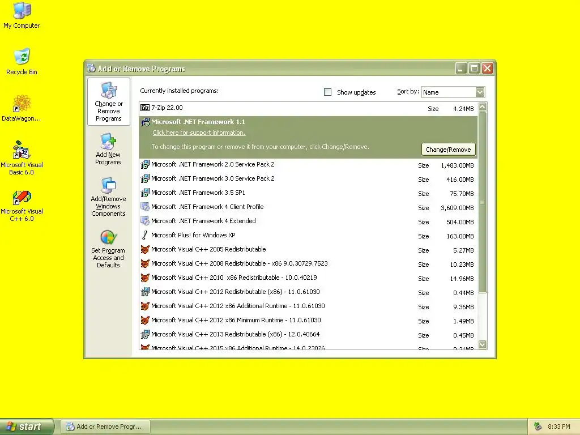Select Microsoft .NET Framework 3.0 Service Pack 2
The image size is (580, 435).
[x=308, y=179]
